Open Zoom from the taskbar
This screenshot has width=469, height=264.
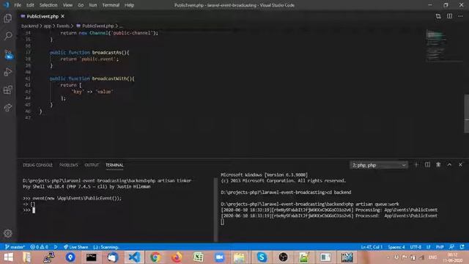pyautogui.click(x=219, y=257)
